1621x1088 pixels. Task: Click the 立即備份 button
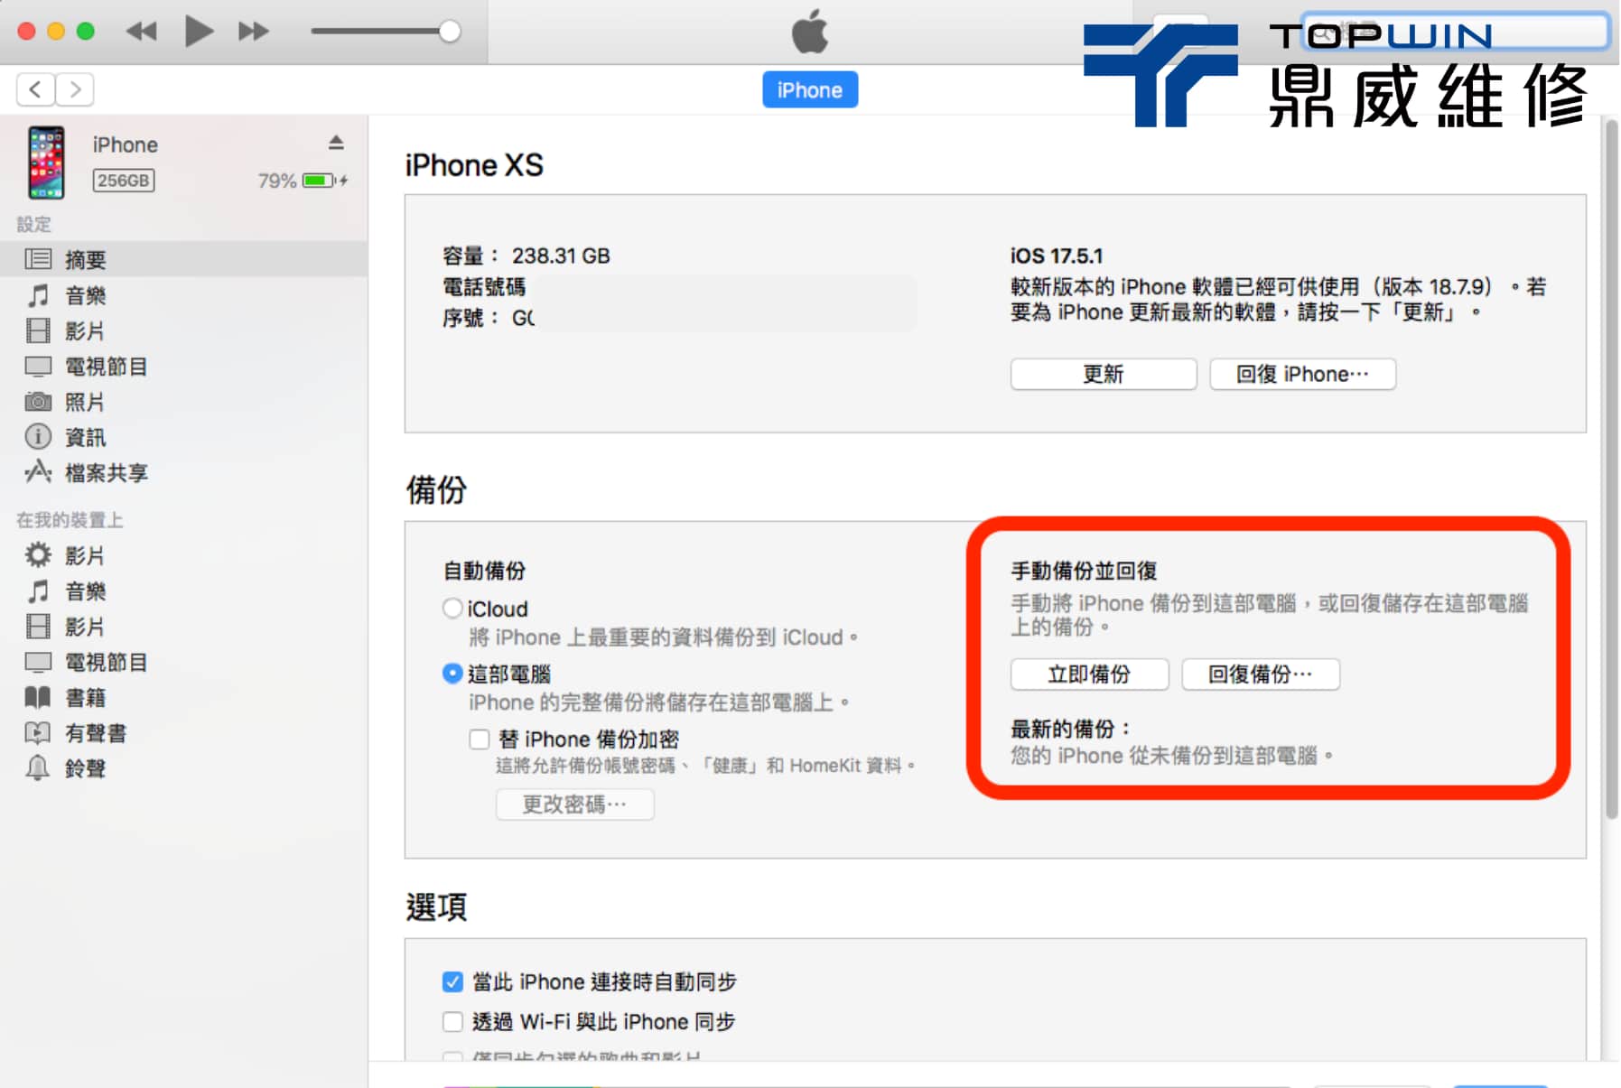click(x=1089, y=674)
